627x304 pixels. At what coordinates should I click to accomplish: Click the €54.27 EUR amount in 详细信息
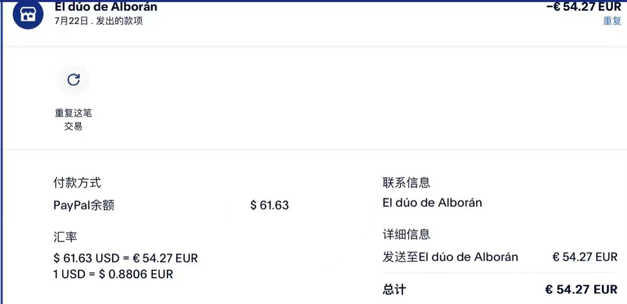click(x=585, y=257)
